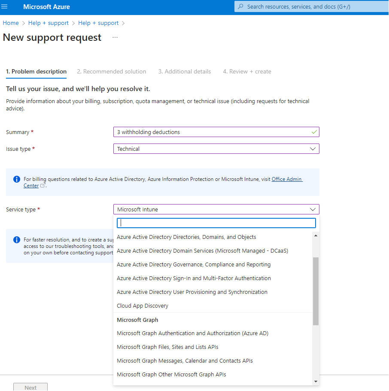389x391 pixels.
Task: Select Microsoft Graph Other Microsoft Graph APIs
Action: [213, 374]
